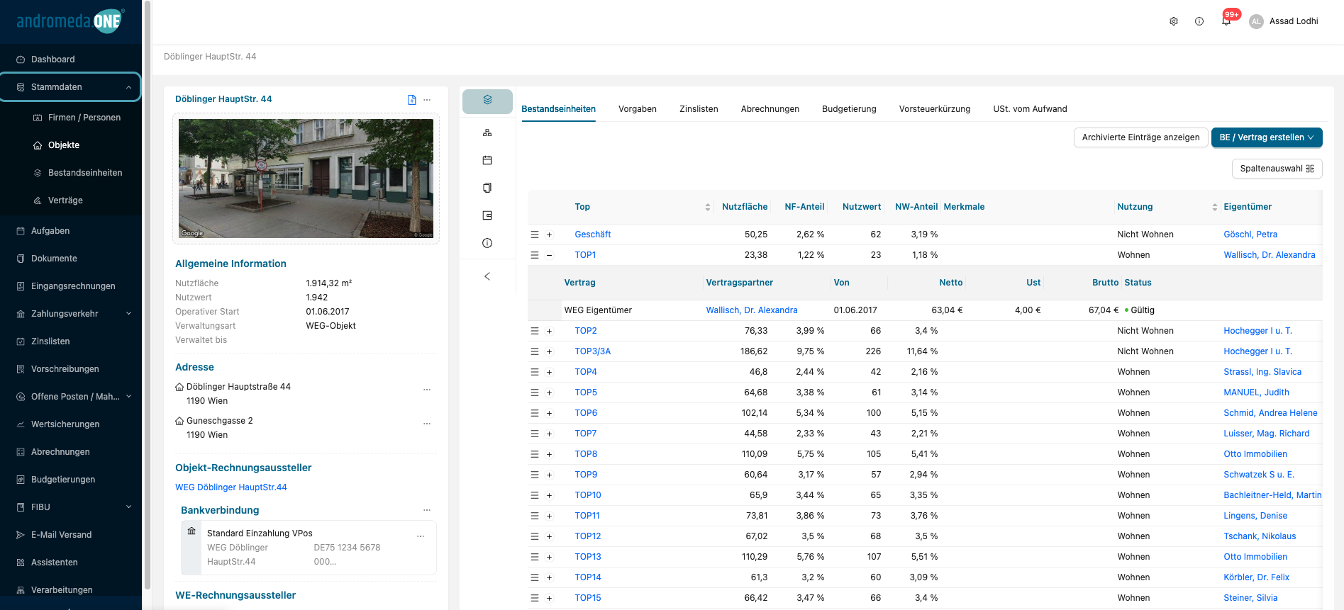Select the hierarchy icon in the vertical toolbar
1344x610 pixels.
click(487, 132)
